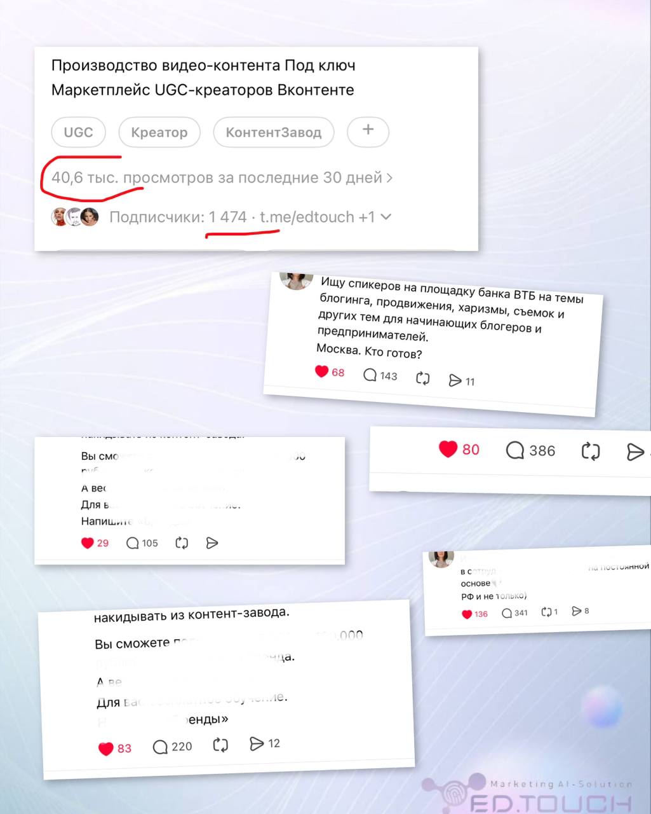Select the UGC topic tag
651x814 pixels.
point(78,132)
